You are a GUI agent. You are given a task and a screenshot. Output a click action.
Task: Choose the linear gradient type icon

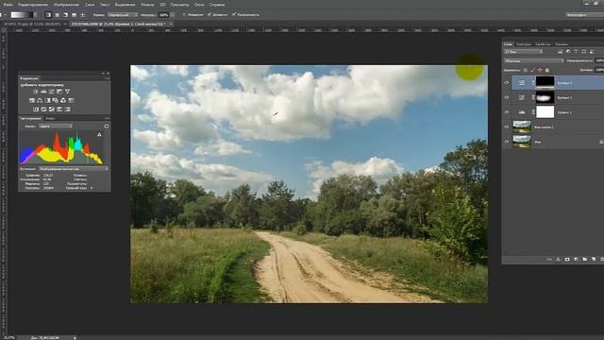coord(48,15)
